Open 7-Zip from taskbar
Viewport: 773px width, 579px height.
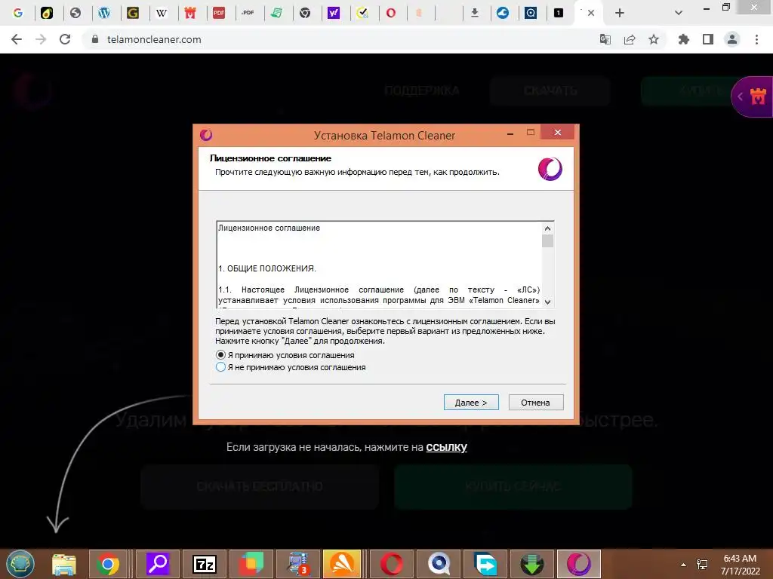click(x=205, y=564)
